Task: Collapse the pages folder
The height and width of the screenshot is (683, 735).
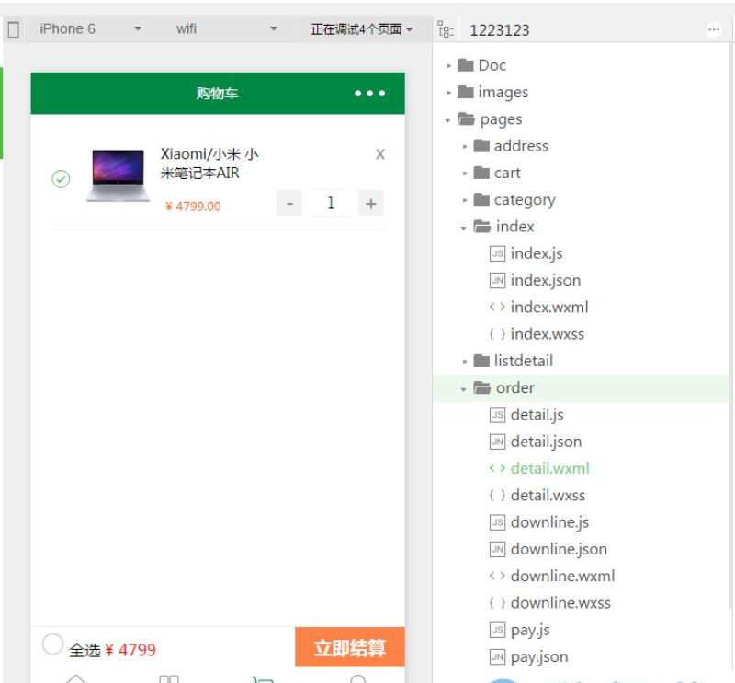Action: [x=447, y=120]
